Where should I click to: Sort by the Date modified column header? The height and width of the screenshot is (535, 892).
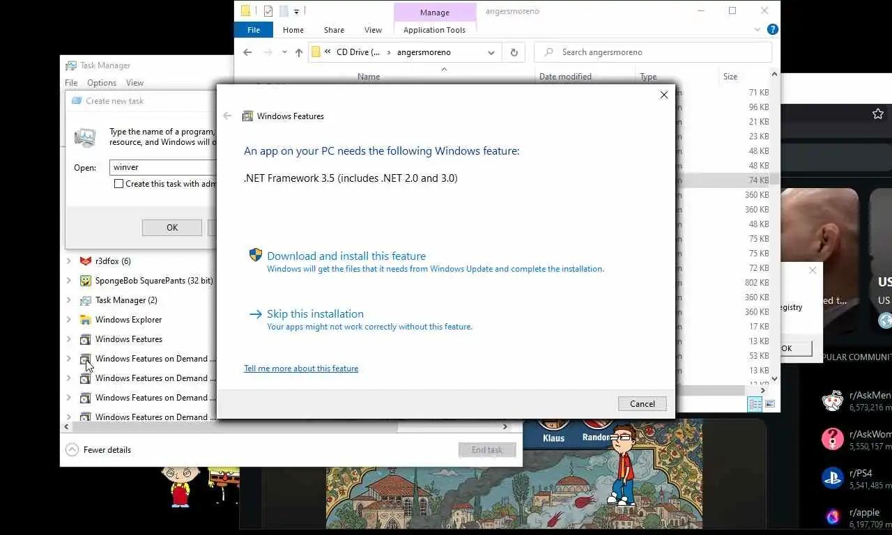tap(565, 77)
